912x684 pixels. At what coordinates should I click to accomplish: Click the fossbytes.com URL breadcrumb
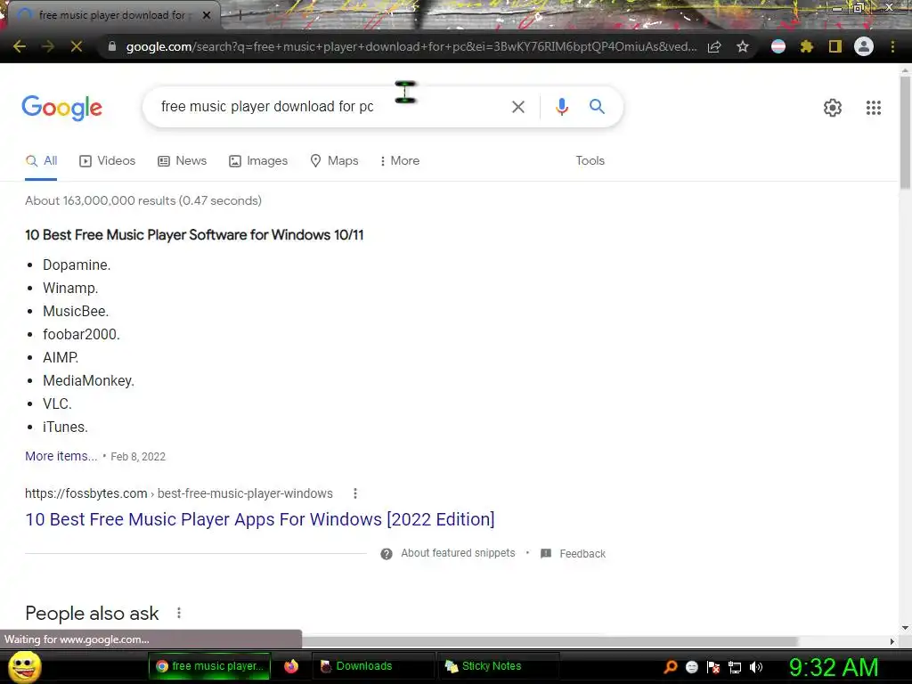(179, 493)
